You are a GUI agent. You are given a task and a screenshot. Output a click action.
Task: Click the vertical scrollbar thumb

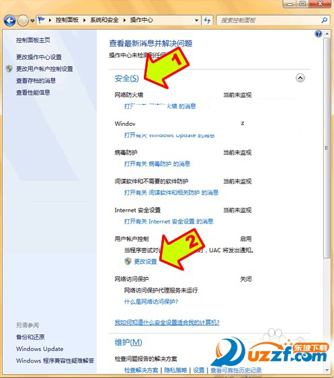pyautogui.click(x=327, y=148)
